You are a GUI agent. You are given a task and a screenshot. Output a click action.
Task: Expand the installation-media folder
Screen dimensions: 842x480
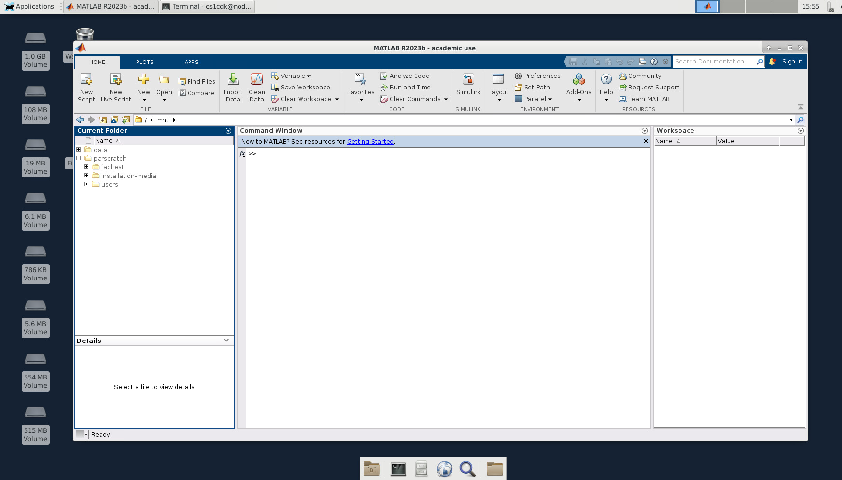click(x=87, y=176)
